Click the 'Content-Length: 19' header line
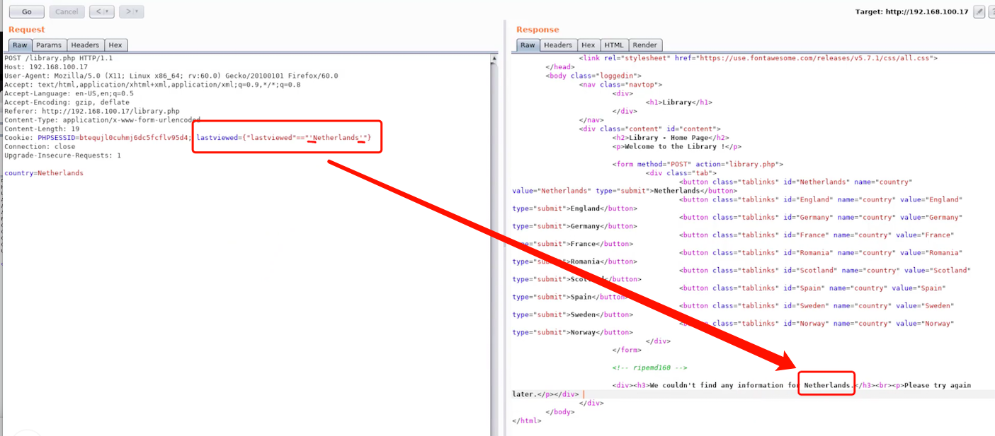 [42, 129]
